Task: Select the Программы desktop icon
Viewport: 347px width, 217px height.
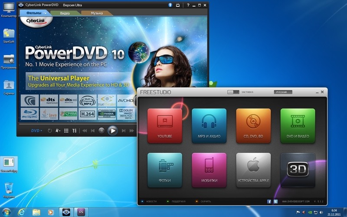Action: (9, 62)
